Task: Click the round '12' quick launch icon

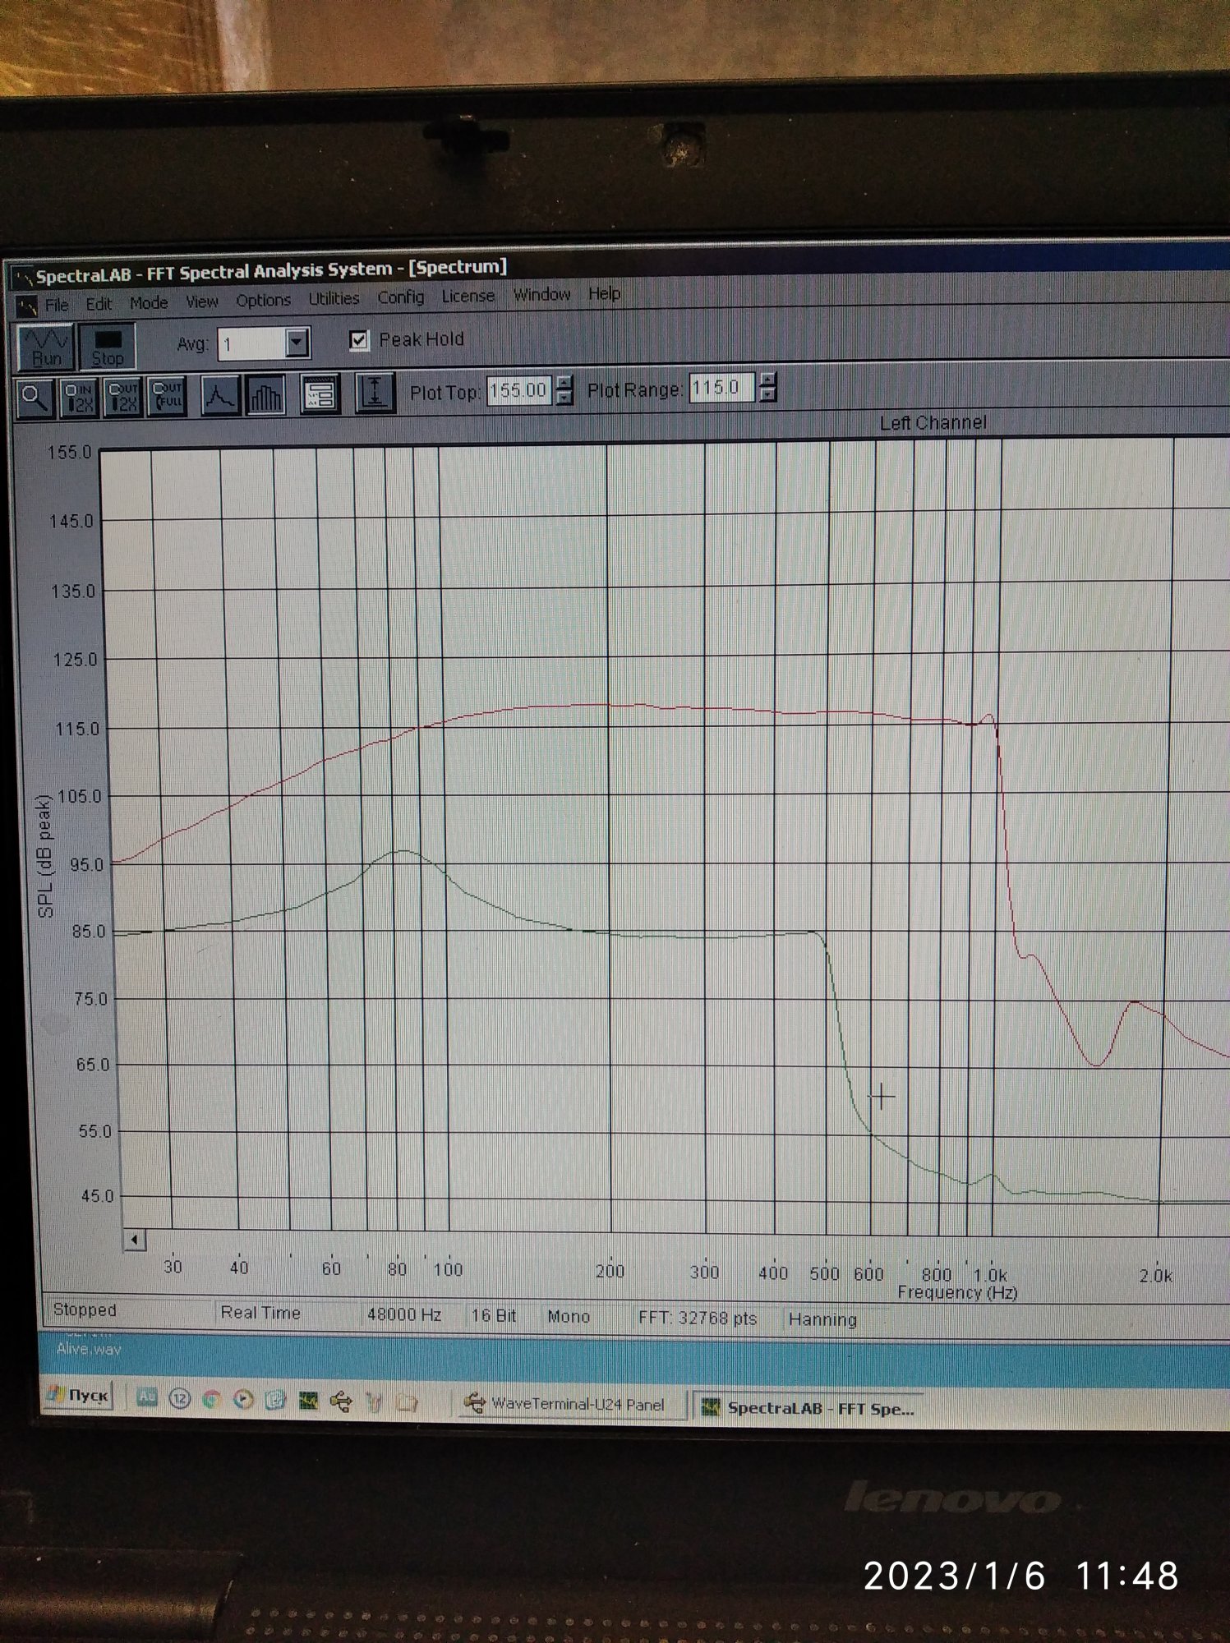Action: coord(179,1398)
